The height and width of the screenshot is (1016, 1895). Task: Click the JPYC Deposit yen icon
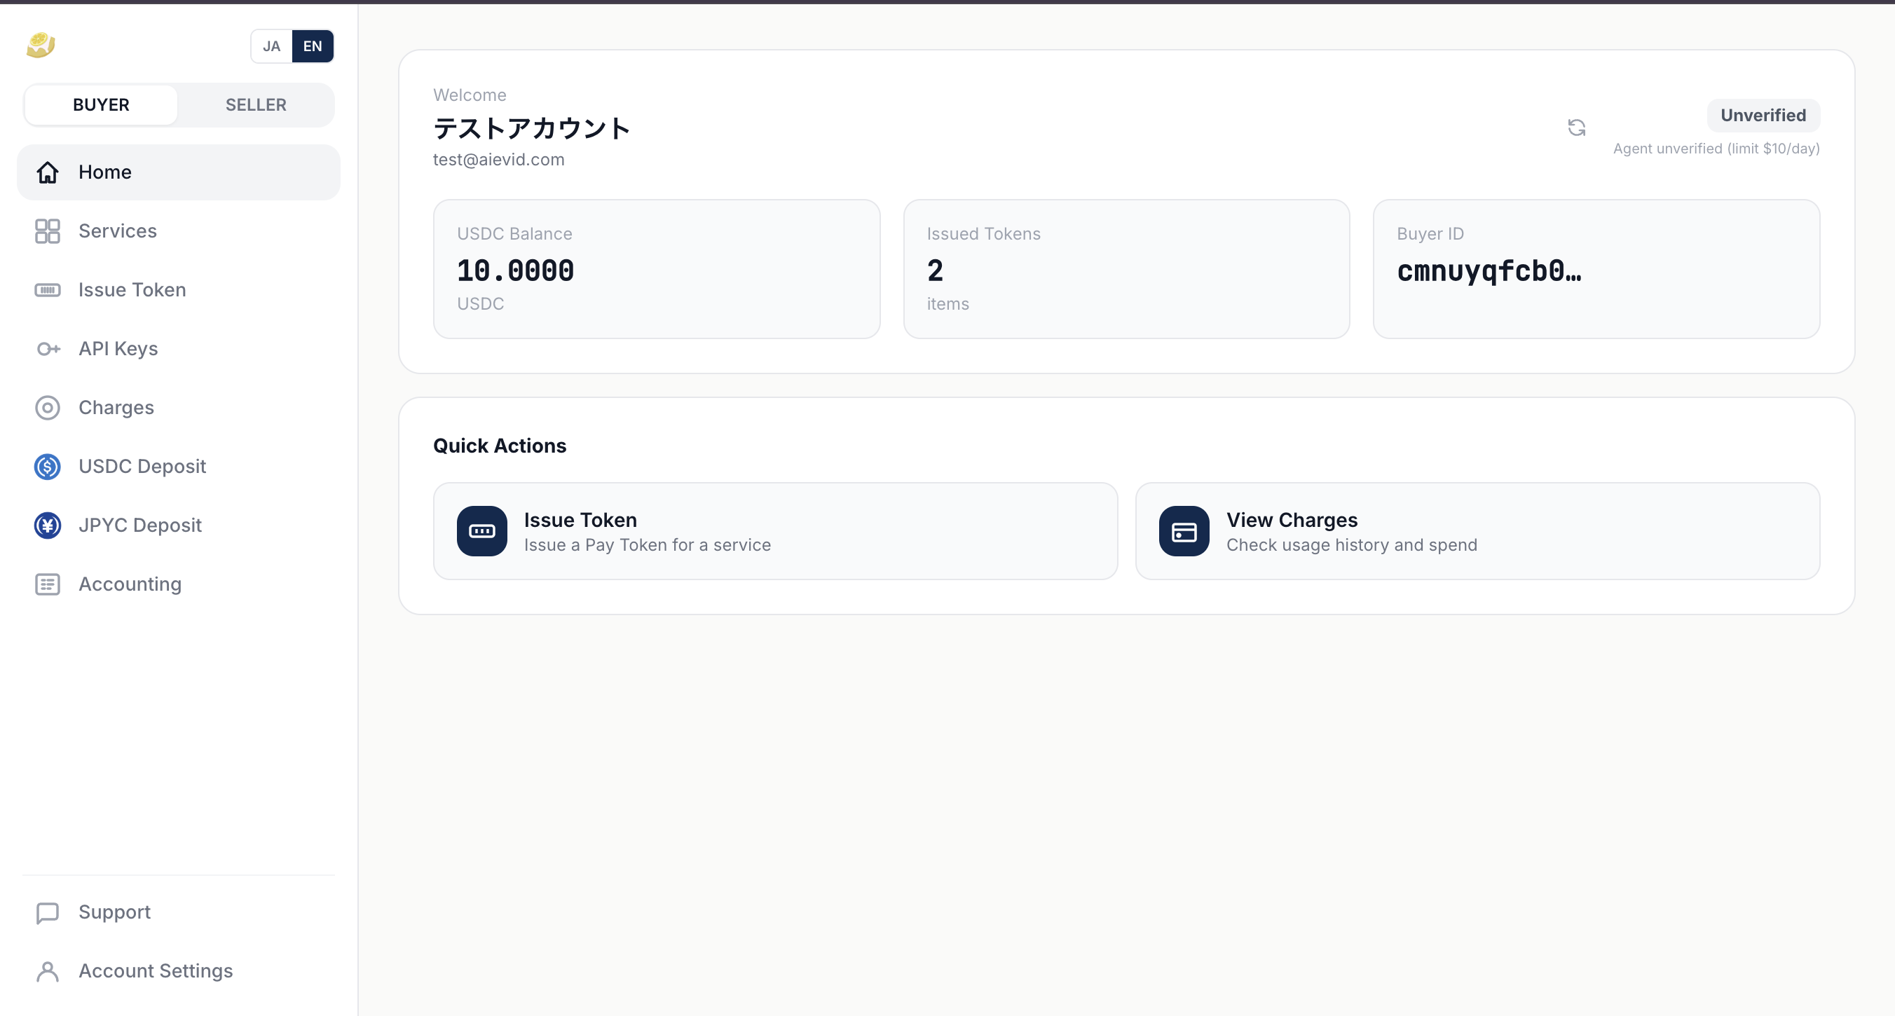(48, 526)
